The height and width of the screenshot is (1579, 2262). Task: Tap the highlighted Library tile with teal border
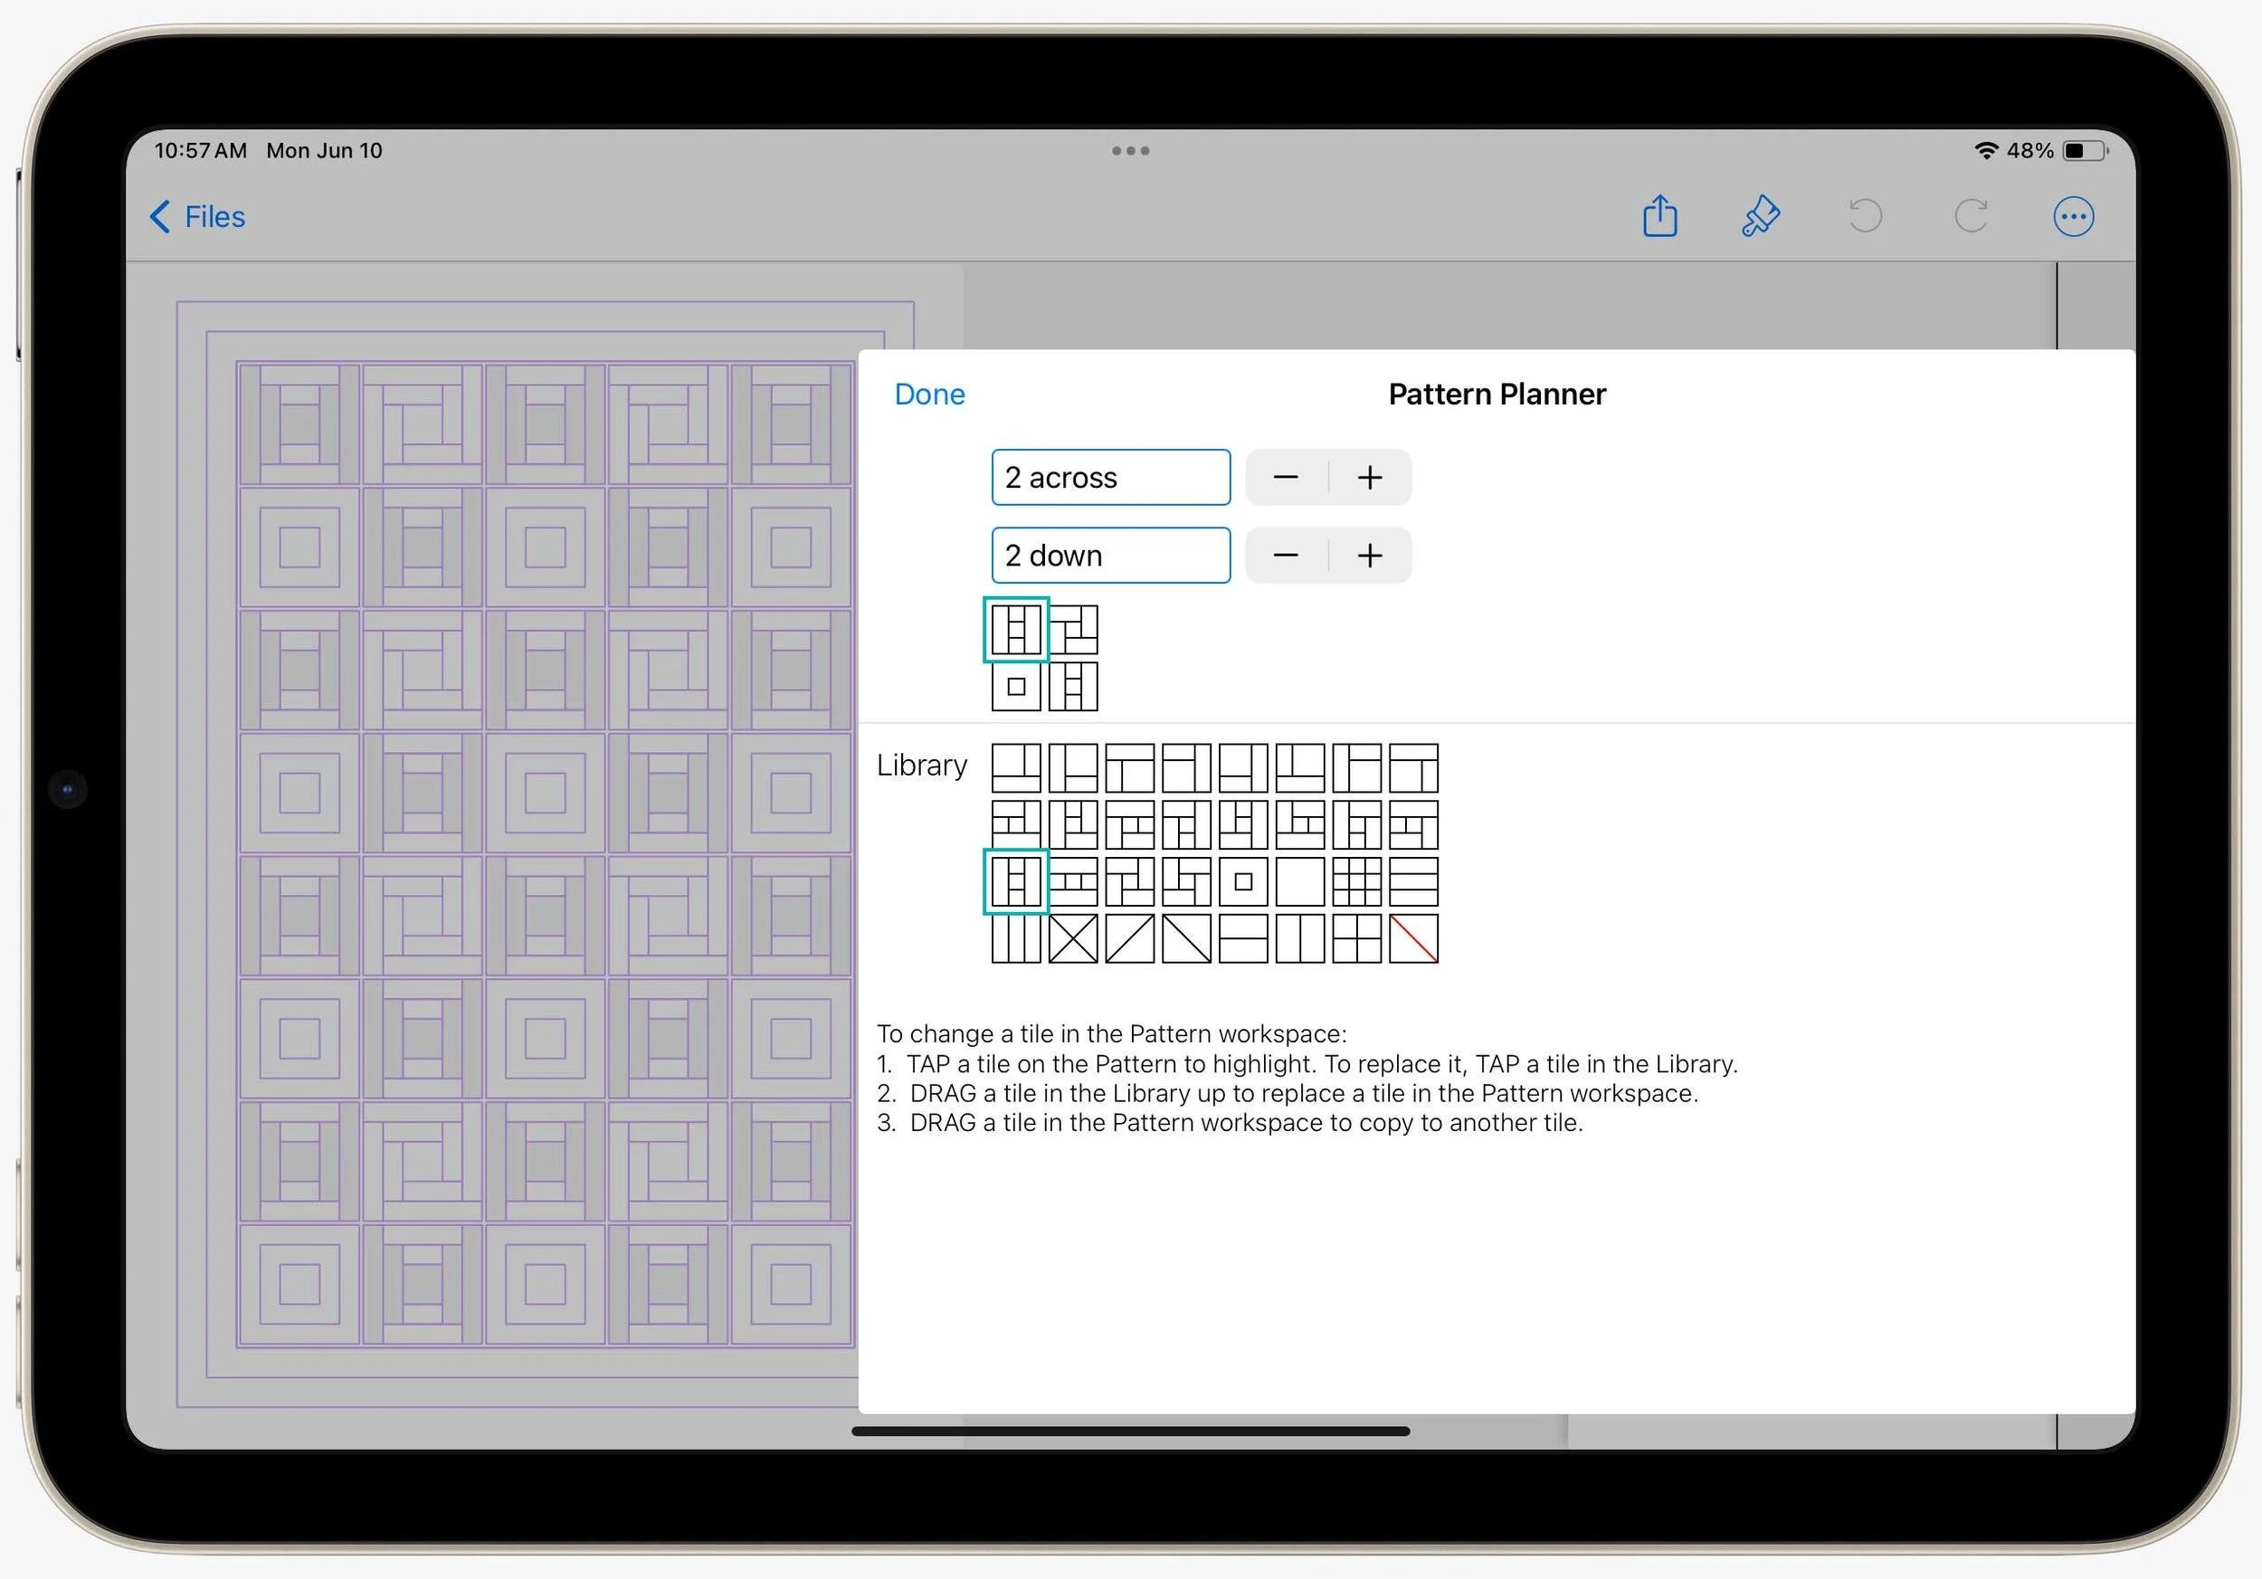[1016, 881]
